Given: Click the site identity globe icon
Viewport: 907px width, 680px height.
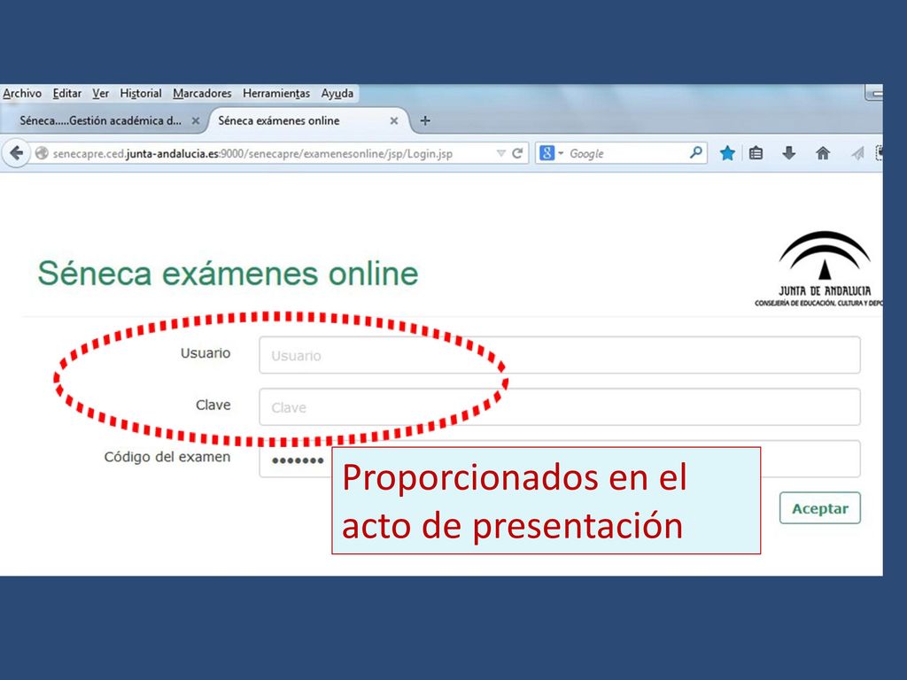Looking at the screenshot, I should (x=42, y=153).
